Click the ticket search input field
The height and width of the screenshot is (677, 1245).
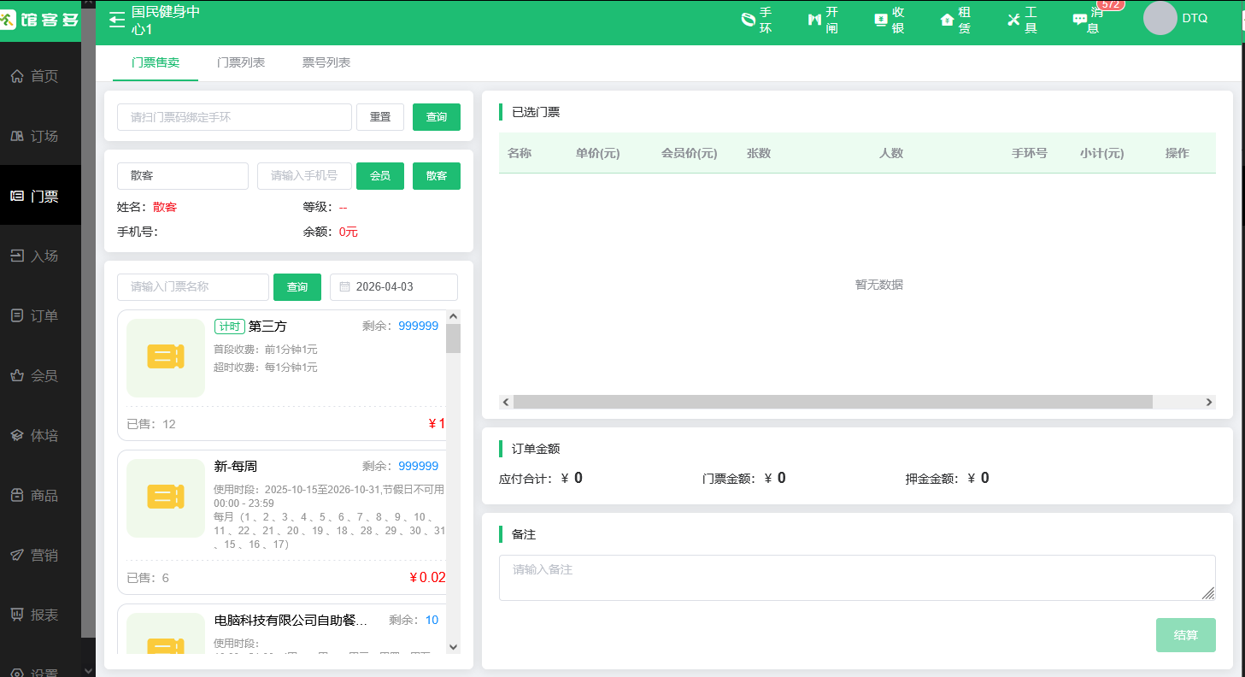pyautogui.click(x=192, y=286)
